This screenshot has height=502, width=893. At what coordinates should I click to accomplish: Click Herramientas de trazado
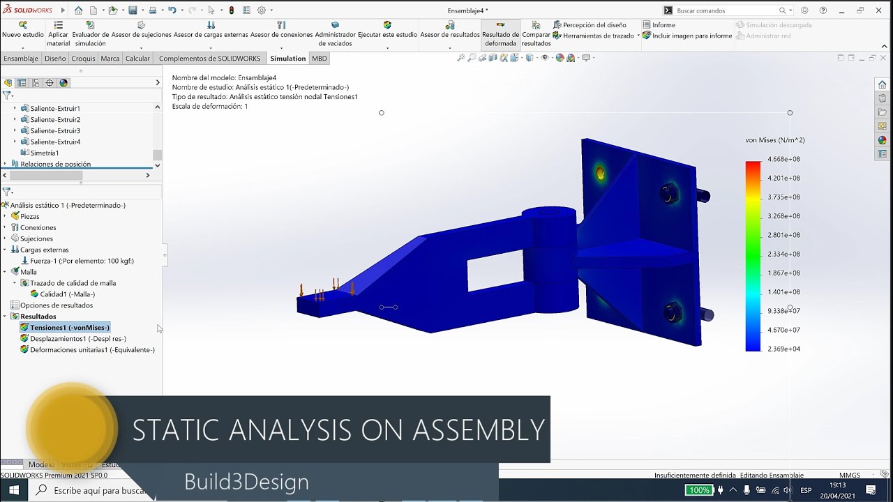coord(594,36)
